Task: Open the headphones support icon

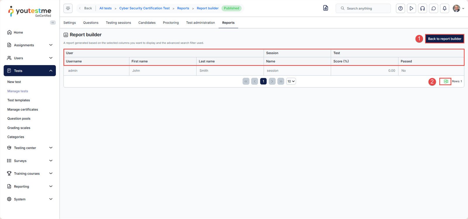Action: pos(422,8)
